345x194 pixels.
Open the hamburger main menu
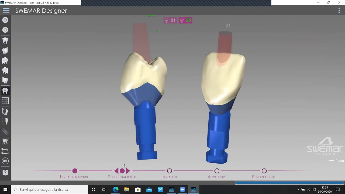click(x=6, y=11)
